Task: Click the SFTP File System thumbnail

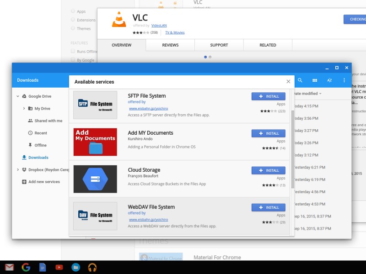Action: tap(95, 105)
